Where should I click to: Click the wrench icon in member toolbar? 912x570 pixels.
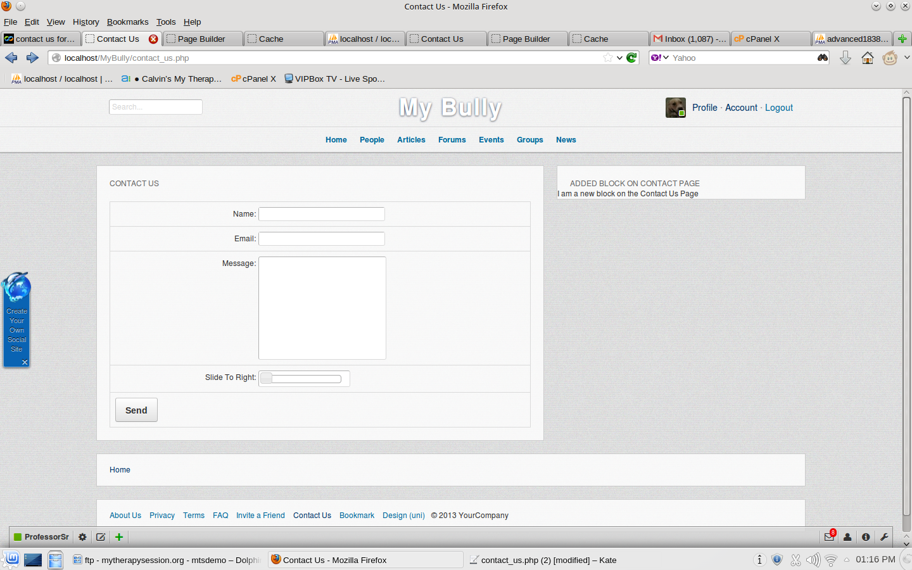click(884, 537)
